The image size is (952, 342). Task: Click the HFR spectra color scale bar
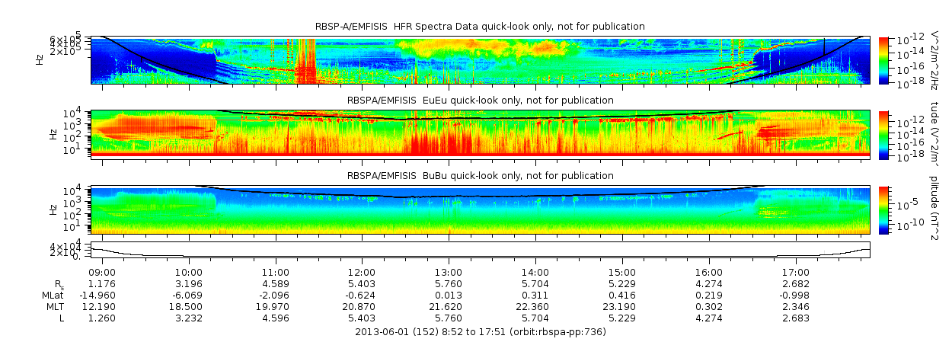coord(883,60)
